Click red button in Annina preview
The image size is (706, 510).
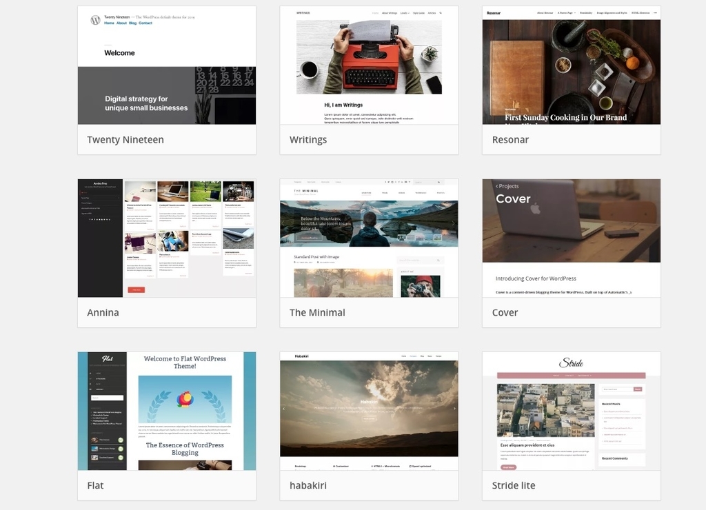137,290
